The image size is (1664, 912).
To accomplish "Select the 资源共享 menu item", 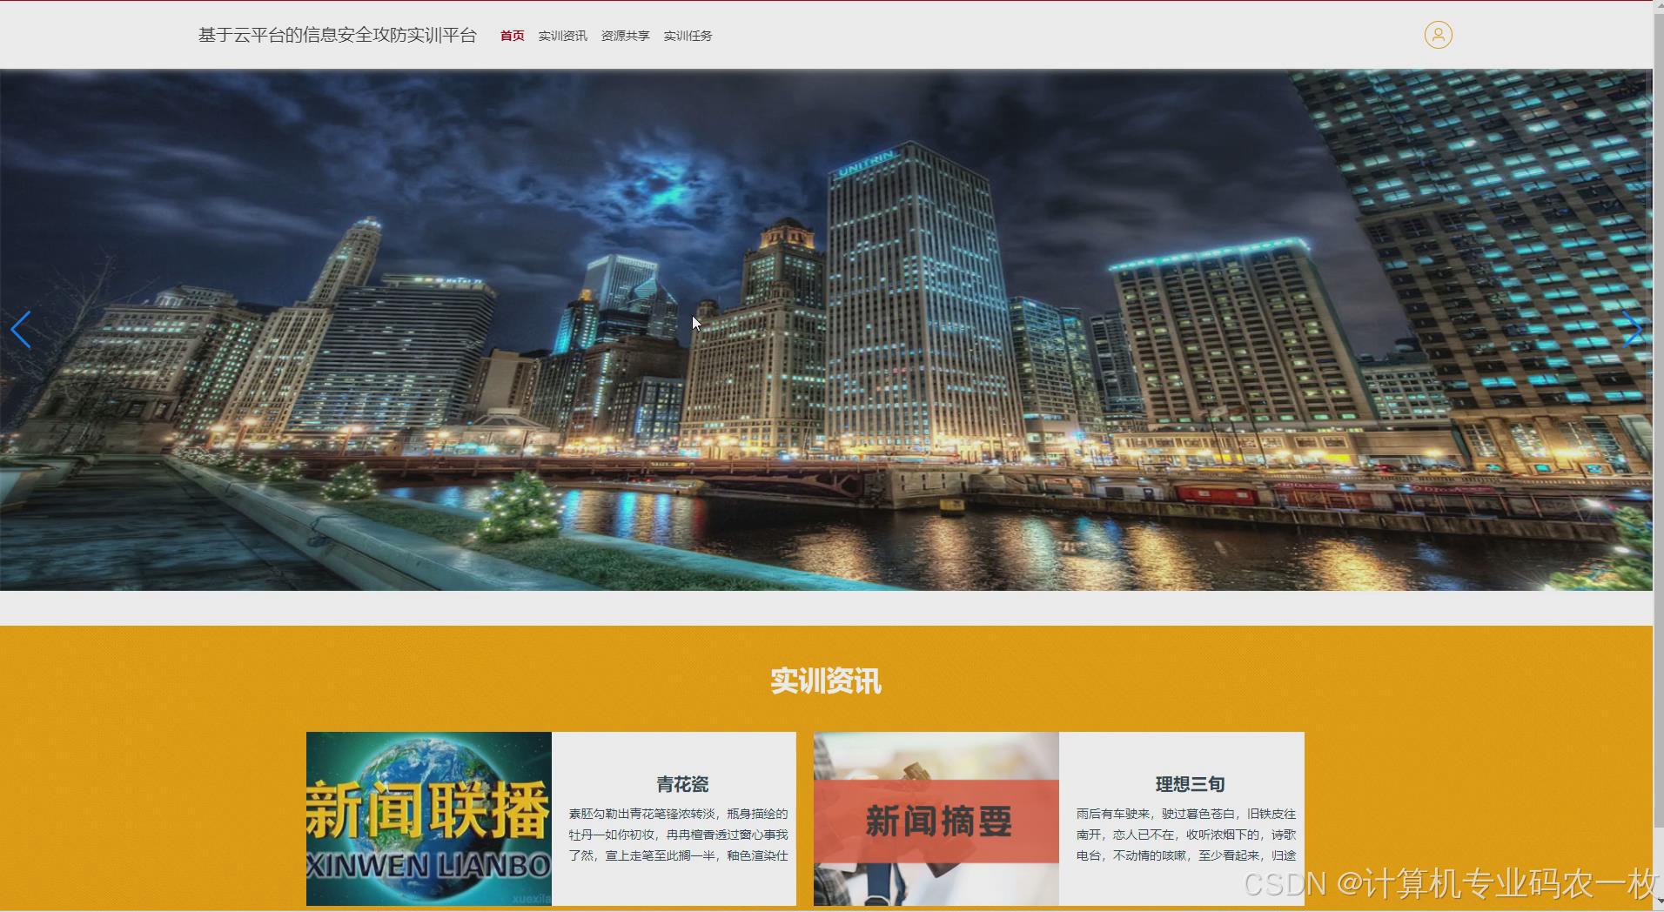I will point(624,36).
